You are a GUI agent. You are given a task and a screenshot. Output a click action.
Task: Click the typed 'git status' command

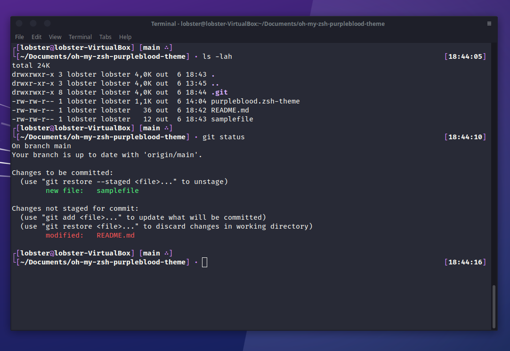click(224, 137)
